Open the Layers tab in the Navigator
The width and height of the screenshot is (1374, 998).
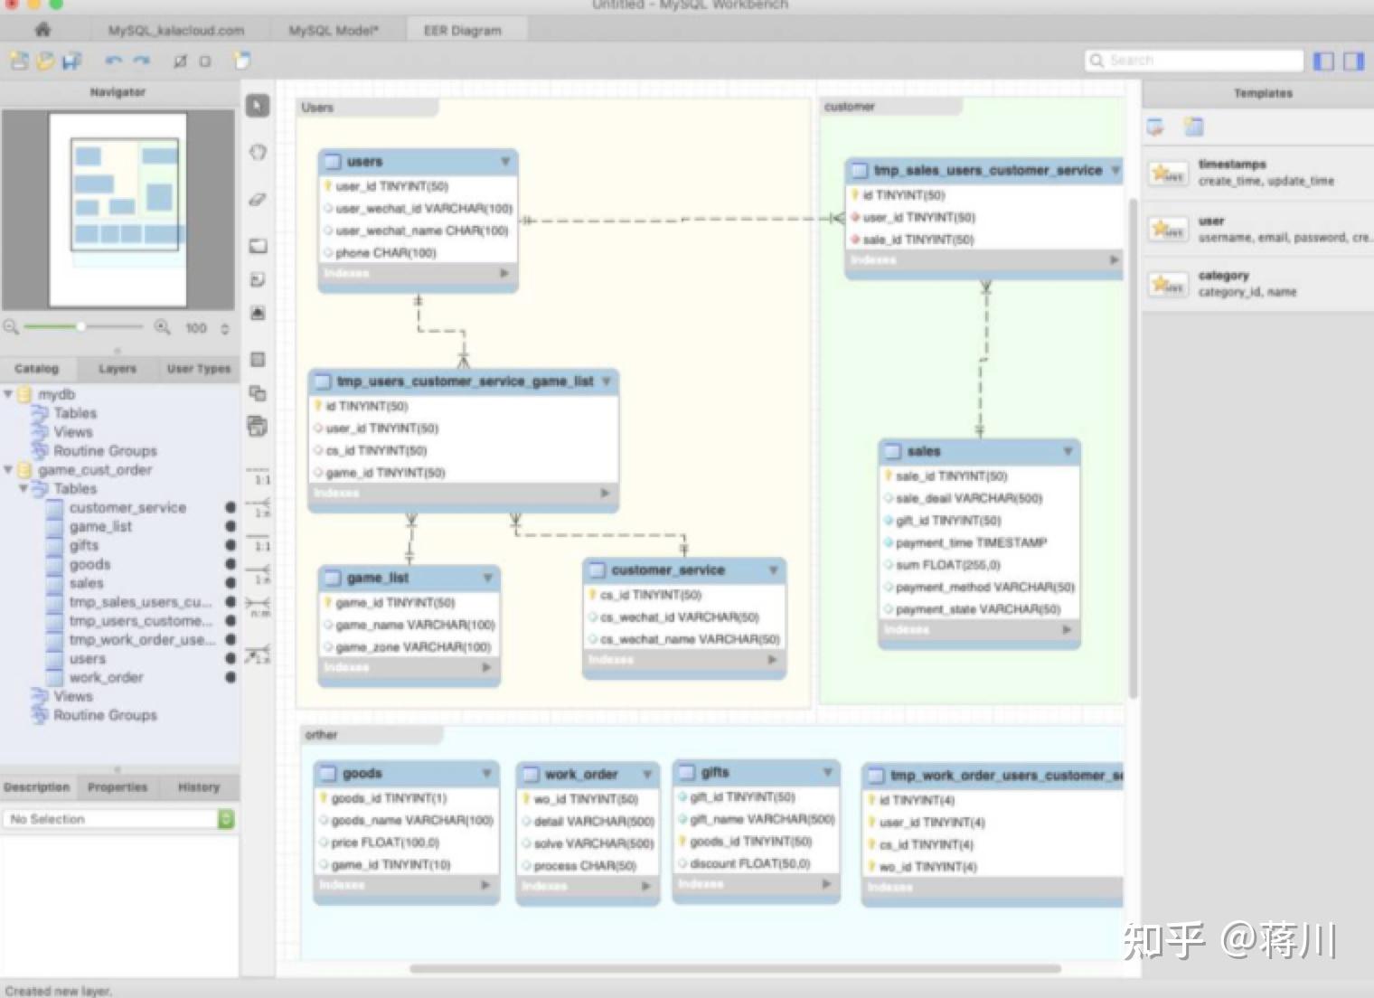116,368
